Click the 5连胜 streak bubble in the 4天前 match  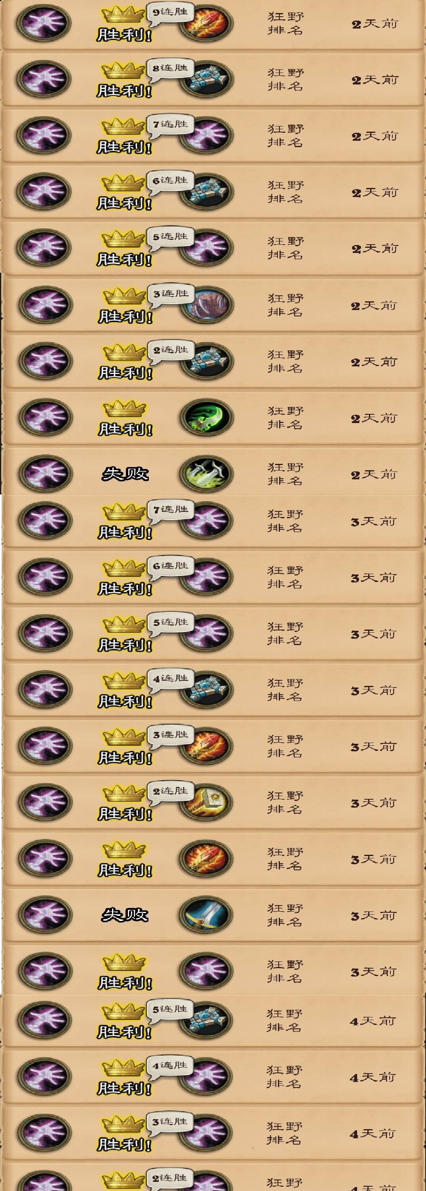(x=170, y=1009)
